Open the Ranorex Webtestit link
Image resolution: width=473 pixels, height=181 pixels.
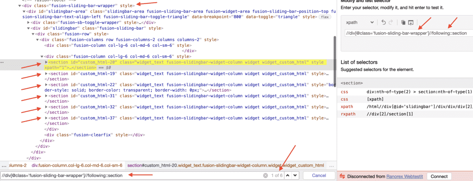[405, 176]
